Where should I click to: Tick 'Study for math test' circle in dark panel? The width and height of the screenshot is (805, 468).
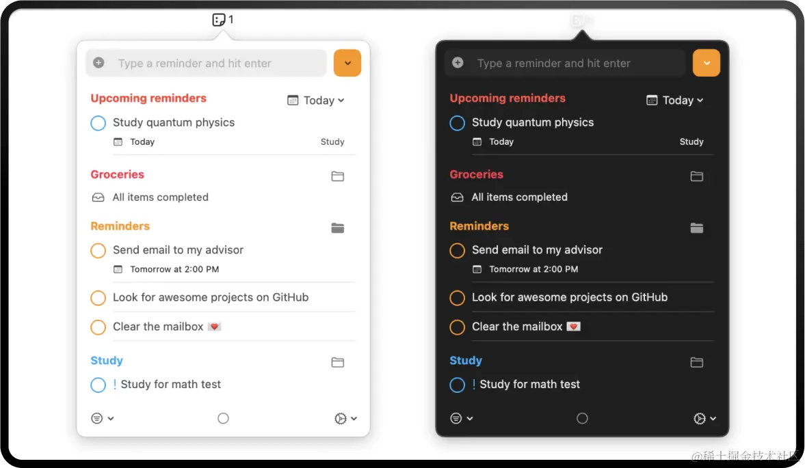[457, 385]
